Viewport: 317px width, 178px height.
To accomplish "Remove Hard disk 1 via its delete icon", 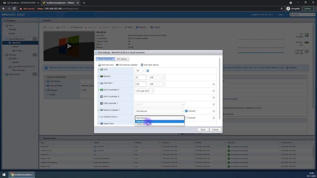I will coord(213,84).
